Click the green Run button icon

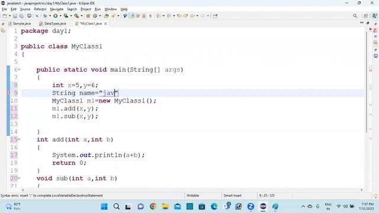point(55,16)
